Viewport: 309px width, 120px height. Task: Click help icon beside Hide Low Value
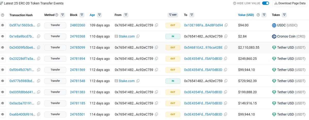[235, 3]
